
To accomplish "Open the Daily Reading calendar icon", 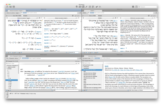I will [14, 7].
